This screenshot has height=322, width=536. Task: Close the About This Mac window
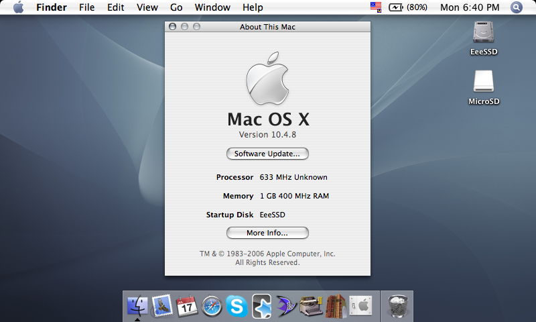(x=173, y=27)
